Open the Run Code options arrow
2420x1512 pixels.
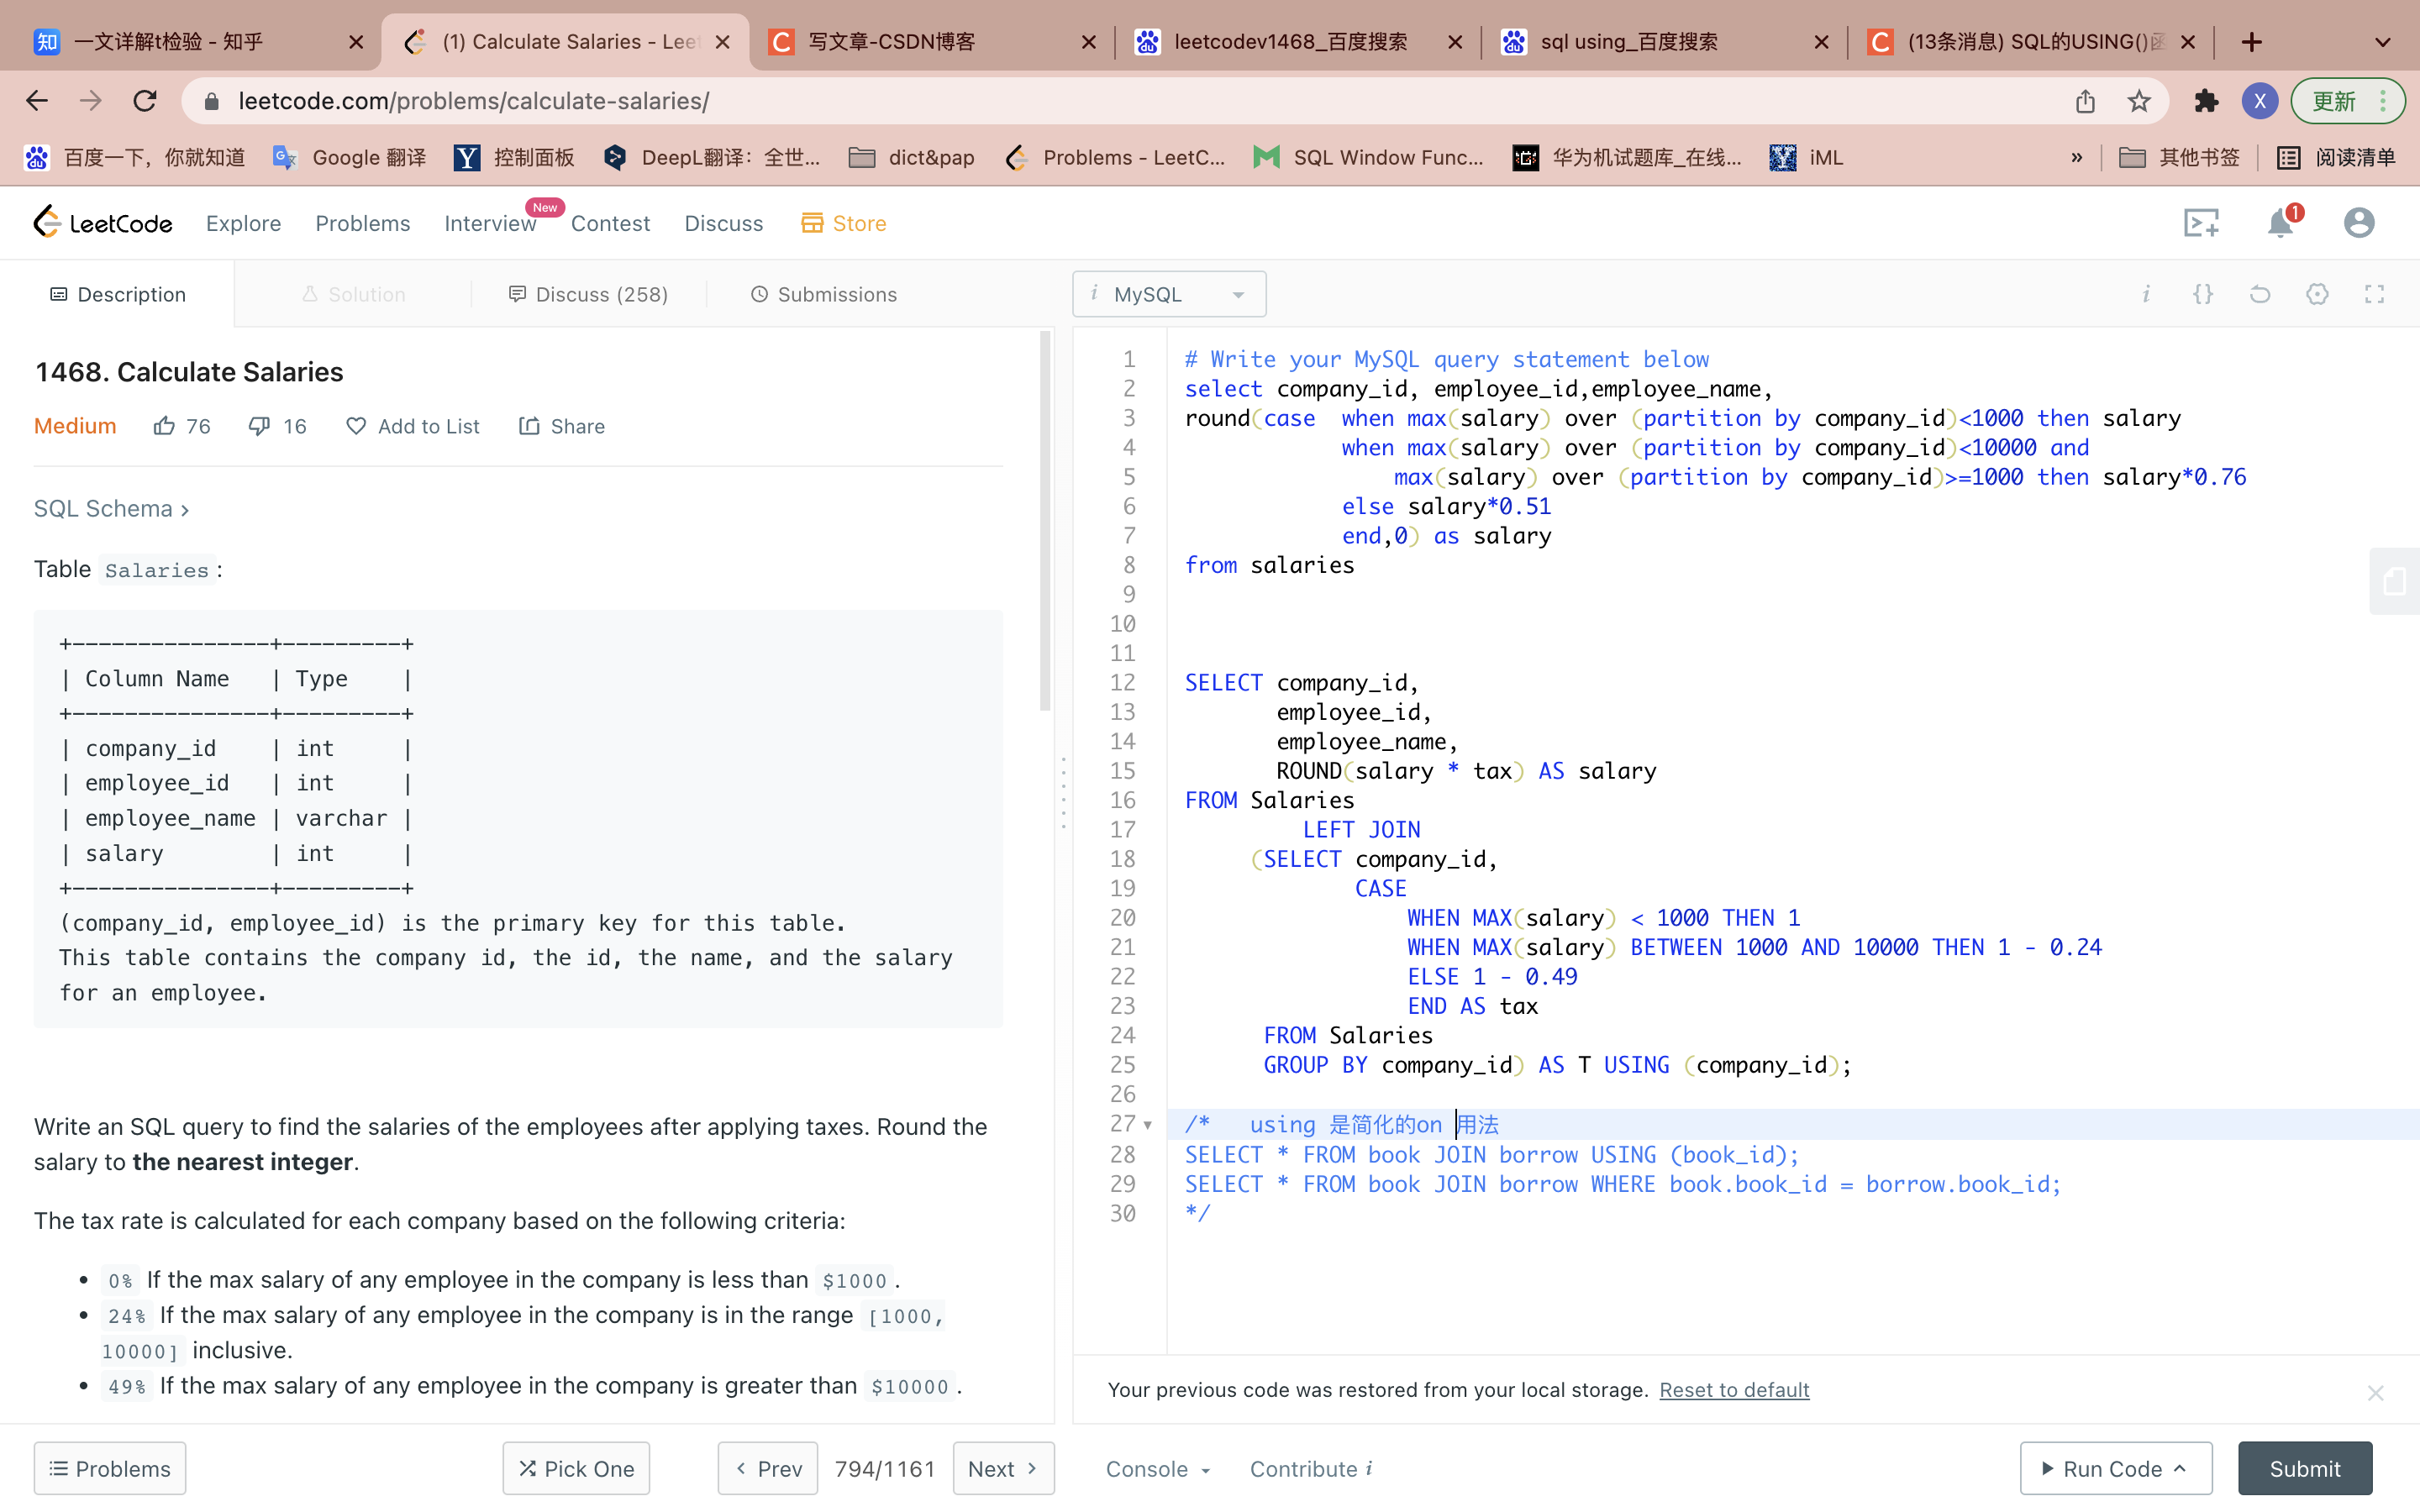pos(2181,1468)
